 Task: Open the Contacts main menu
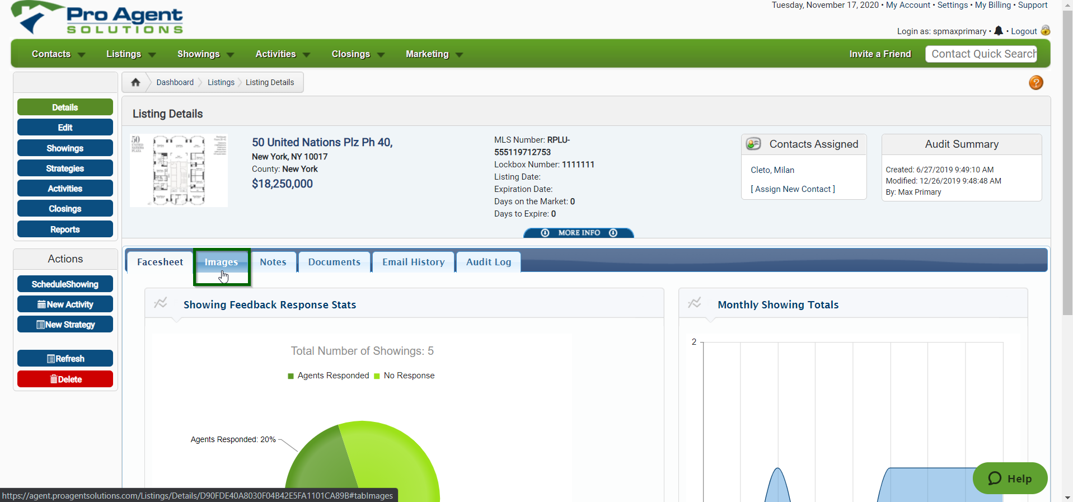click(x=51, y=54)
